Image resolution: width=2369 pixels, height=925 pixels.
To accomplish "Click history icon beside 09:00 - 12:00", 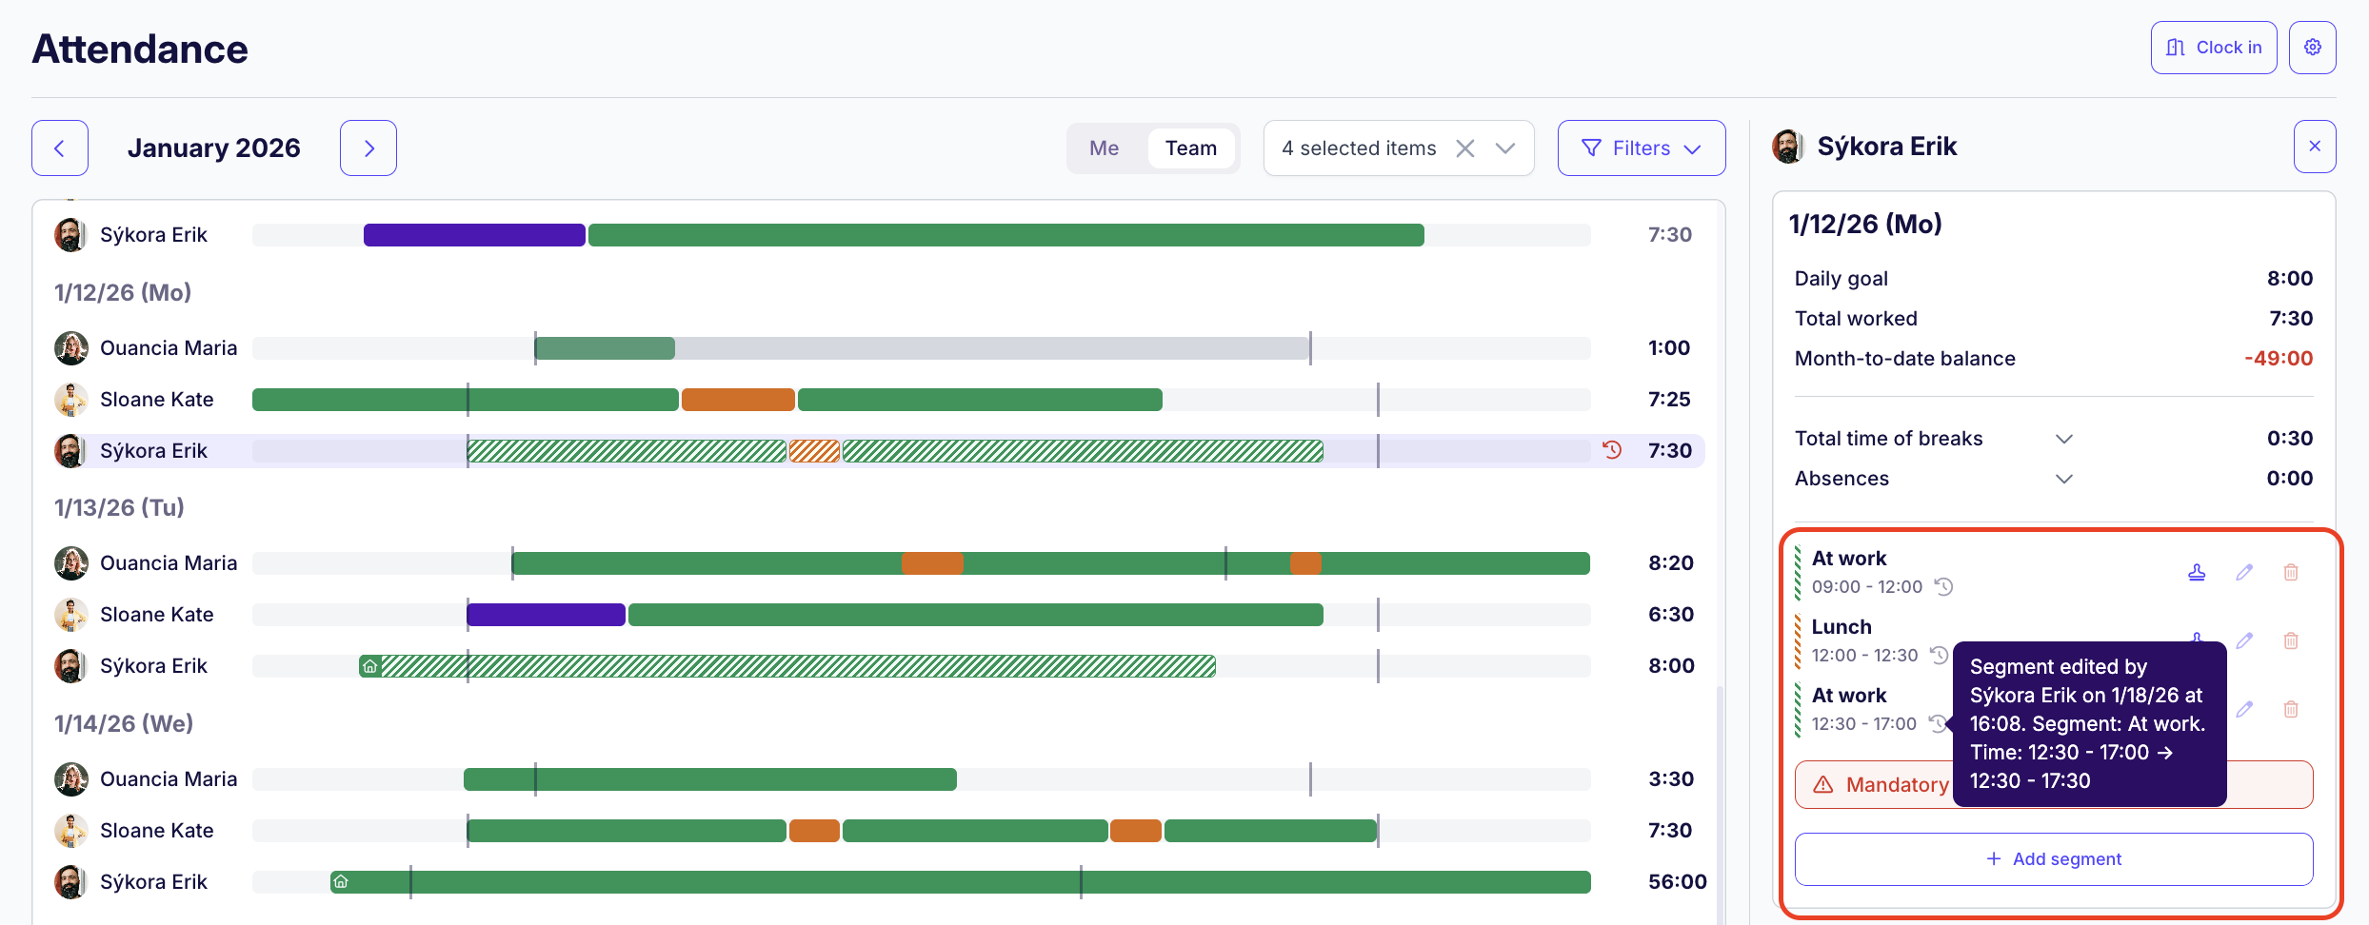I will (x=1943, y=587).
